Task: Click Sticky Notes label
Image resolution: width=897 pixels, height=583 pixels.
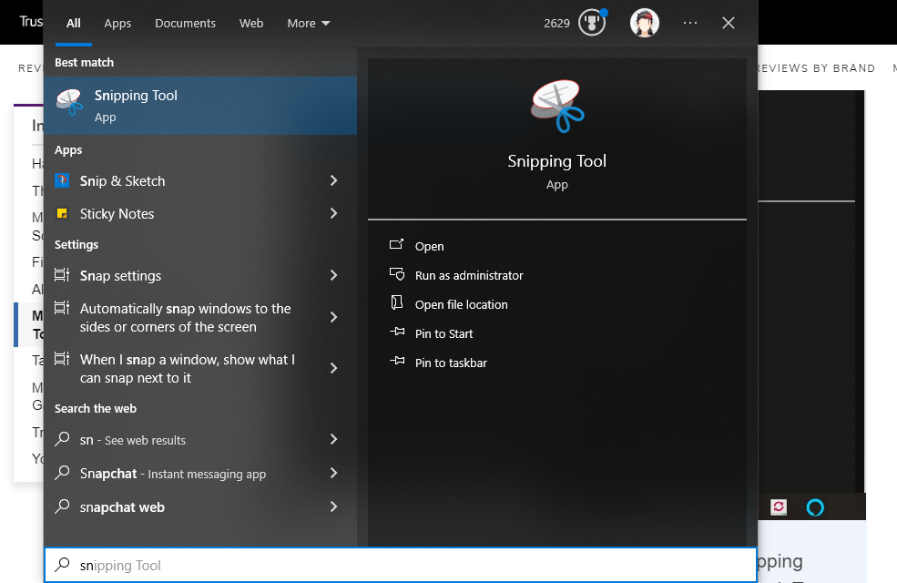Action: coord(117,213)
